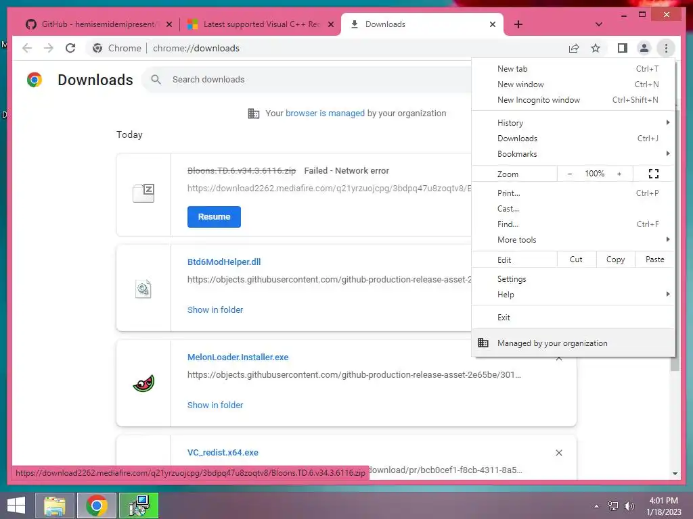Switch to Latest supported Visual C++ tab
The height and width of the screenshot is (519, 693).
261,24
